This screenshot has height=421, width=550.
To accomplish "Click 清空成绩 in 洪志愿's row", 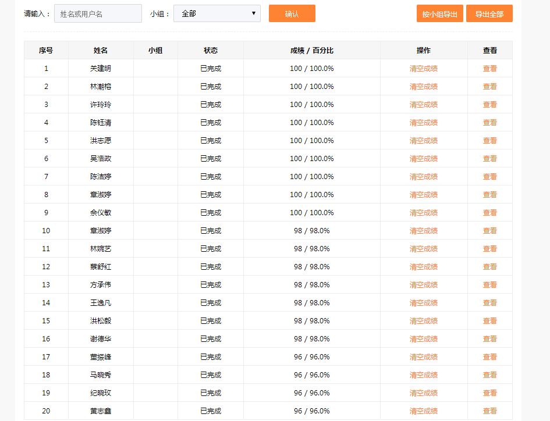I will coord(423,141).
